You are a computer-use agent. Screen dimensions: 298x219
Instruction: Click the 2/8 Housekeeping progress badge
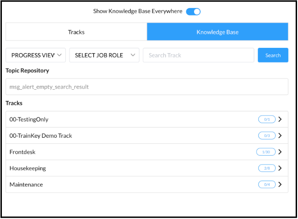click(x=267, y=168)
